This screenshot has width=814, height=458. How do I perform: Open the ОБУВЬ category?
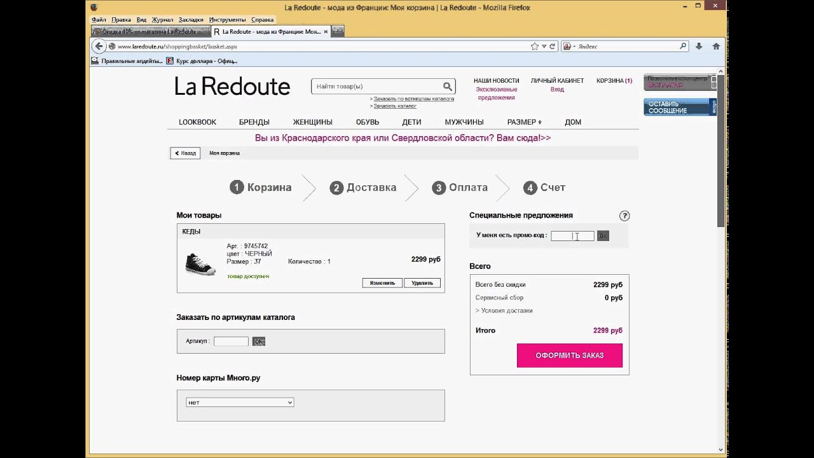[x=368, y=122]
